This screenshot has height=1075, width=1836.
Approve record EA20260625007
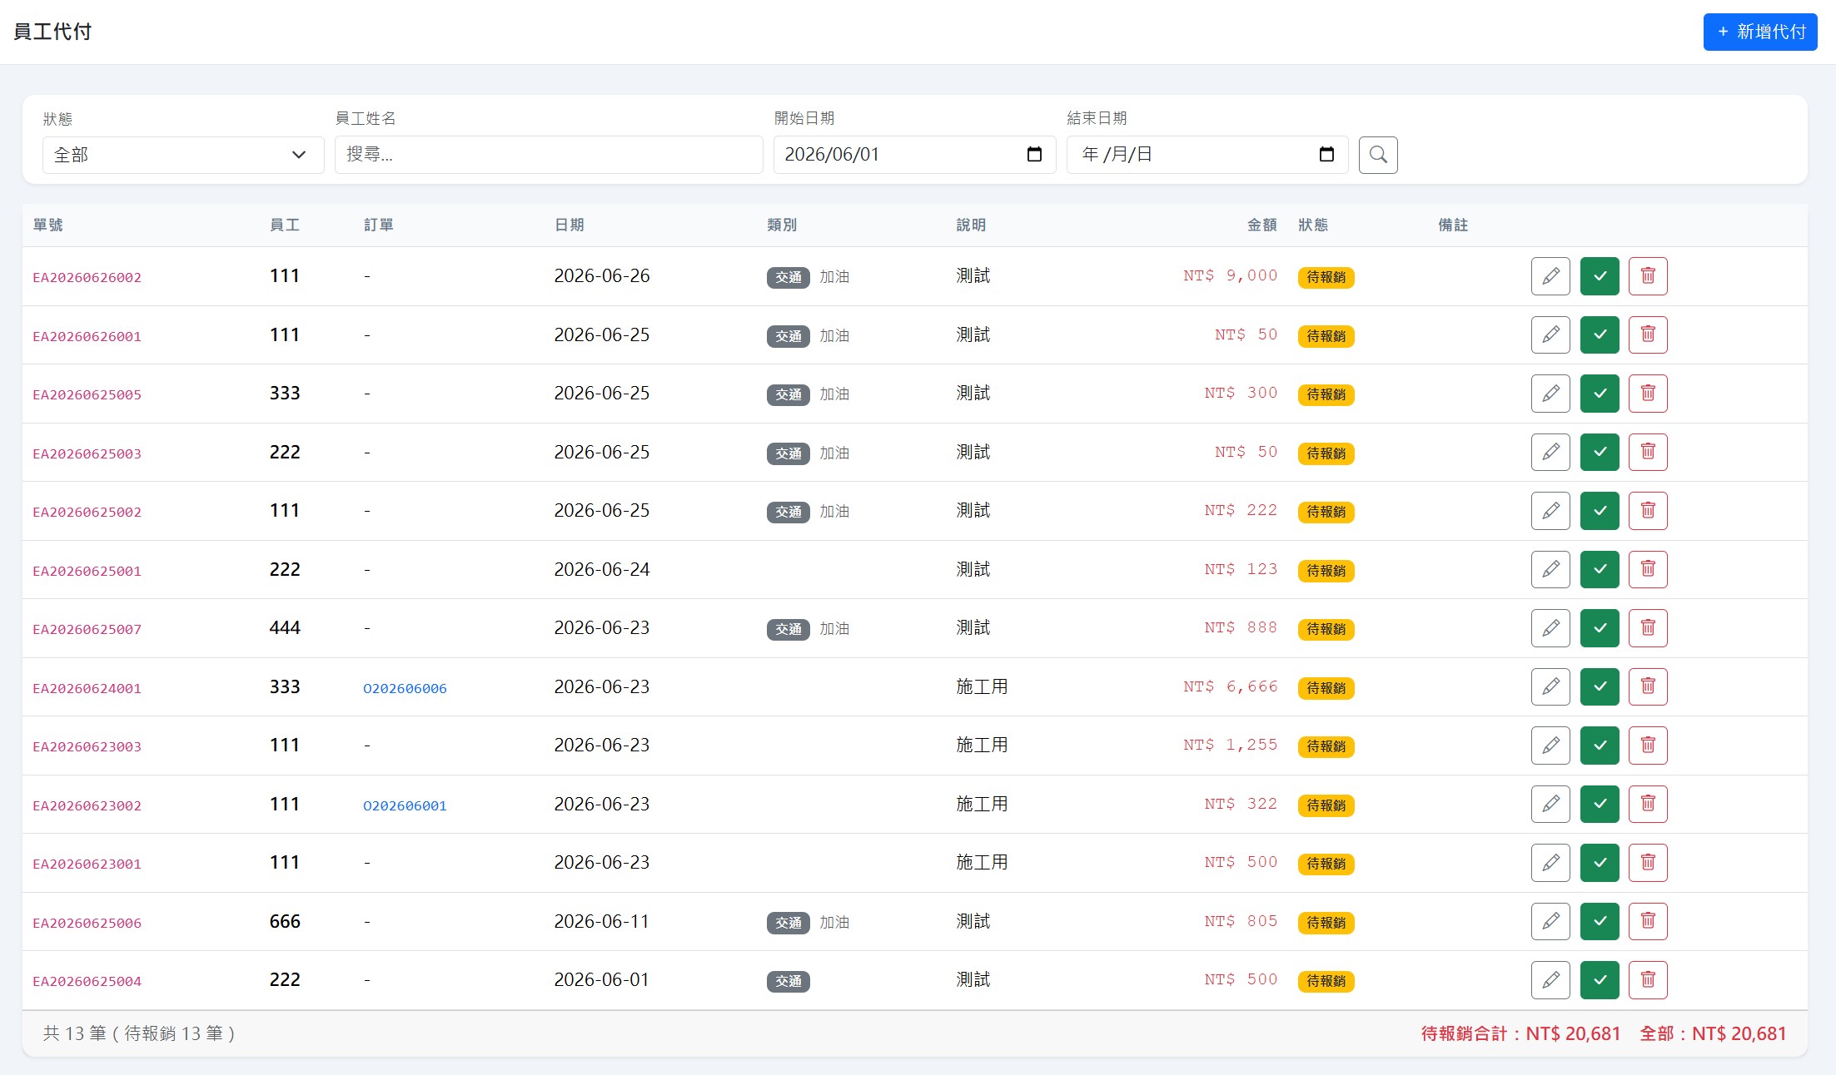1600,628
